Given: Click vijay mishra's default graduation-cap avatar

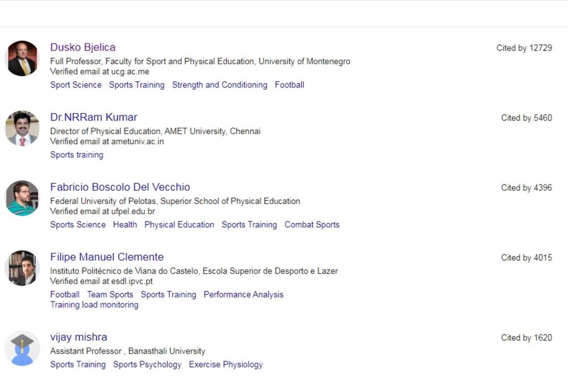Looking at the screenshot, I should coord(22,348).
